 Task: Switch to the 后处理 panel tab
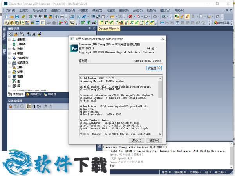[50, 94]
